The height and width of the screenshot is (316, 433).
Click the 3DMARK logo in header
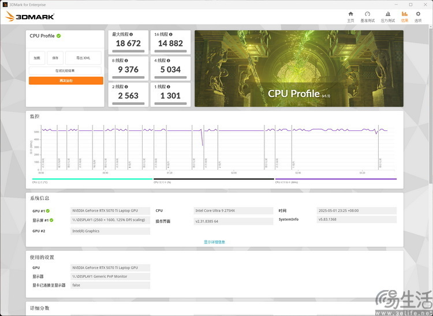coord(29,17)
